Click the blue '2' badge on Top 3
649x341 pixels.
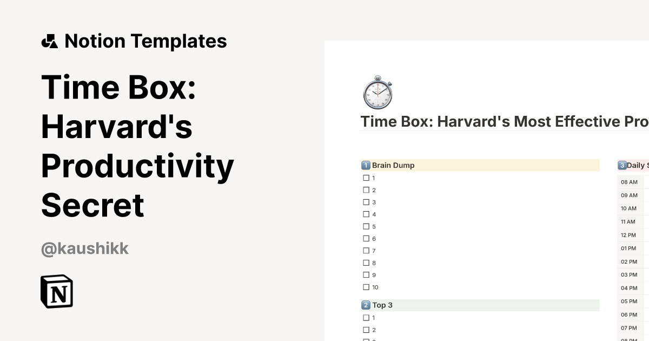click(366, 305)
